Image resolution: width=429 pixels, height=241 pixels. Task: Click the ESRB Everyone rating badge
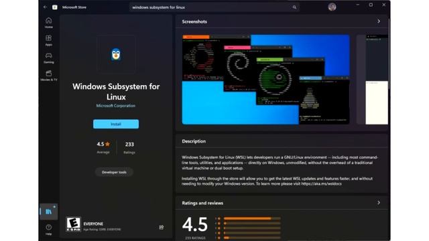(x=73, y=224)
